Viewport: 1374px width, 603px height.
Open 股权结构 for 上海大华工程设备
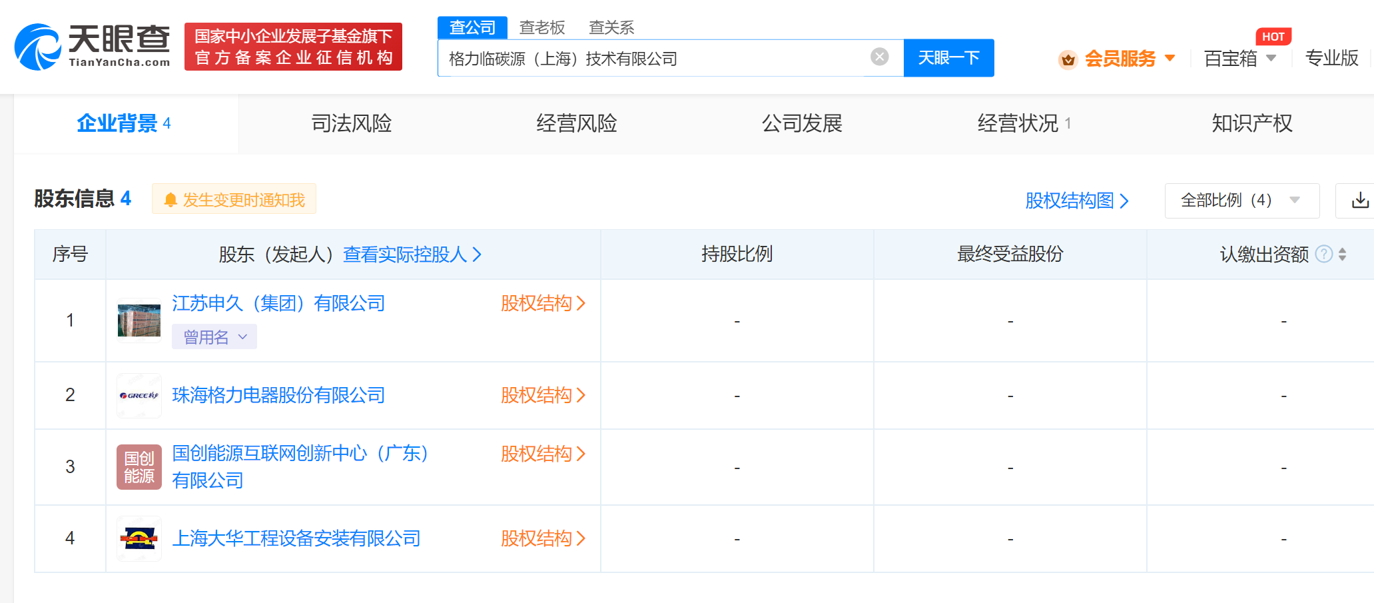click(543, 538)
